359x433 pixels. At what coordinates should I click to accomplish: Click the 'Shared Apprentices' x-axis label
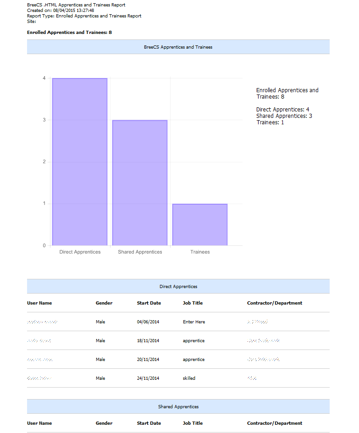[x=140, y=252]
